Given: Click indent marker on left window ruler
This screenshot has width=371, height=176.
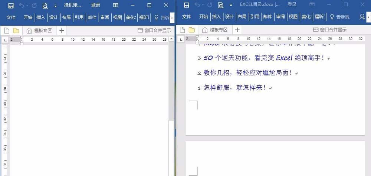Looking at the screenshot, I should [22, 40].
